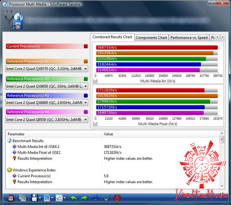Switch to the Components Chart tab
The image size is (231, 205).
click(x=151, y=38)
